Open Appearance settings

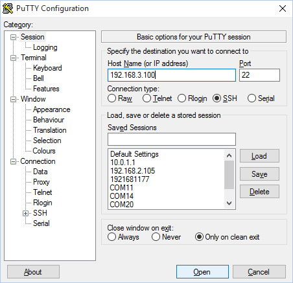[x=51, y=109]
